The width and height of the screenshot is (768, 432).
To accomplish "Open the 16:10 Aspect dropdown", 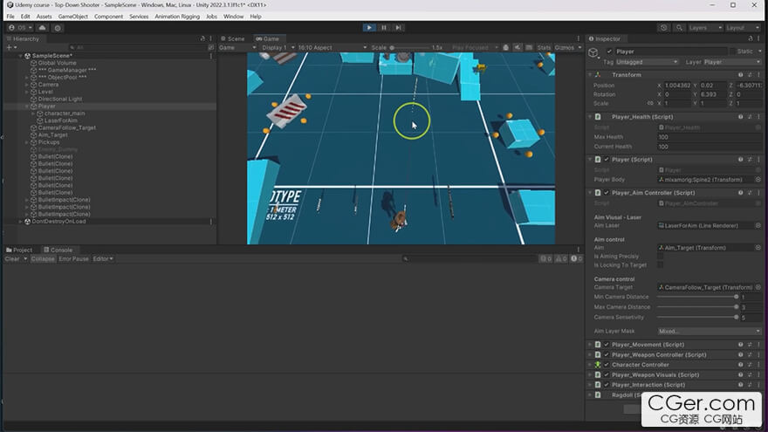I will pyautogui.click(x=332, y=47).
